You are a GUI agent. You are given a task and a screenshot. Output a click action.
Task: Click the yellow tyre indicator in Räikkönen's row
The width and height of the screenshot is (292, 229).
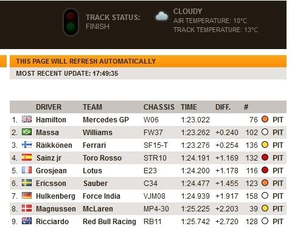pos(265,145)
